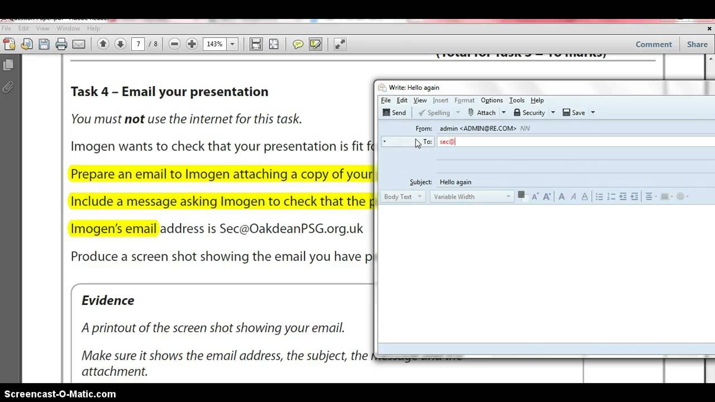Apply numbered list in the email editor
This screenshot has width=715, height=402.
point(611,197)
